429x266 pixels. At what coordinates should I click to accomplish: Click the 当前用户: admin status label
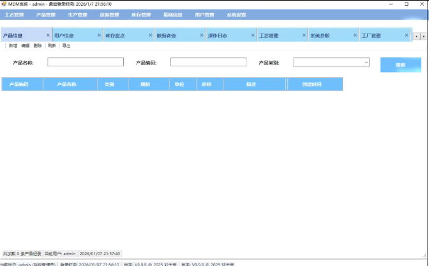click(x=60, y=254)
